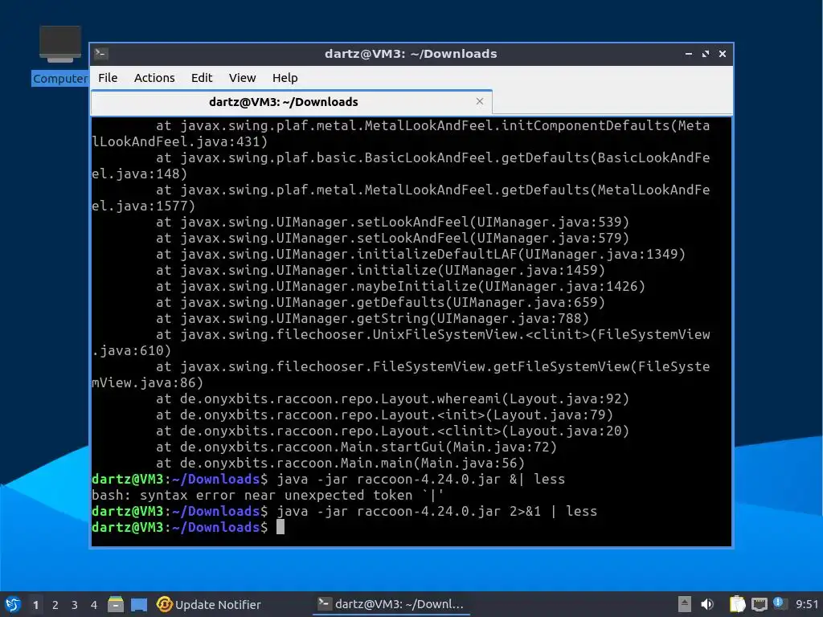Click the terminal cursor at the last prompt
823x617 pixels.
point(280,527)
